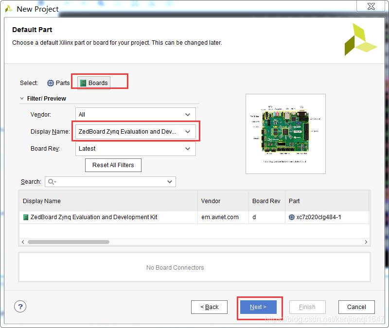
Task: Sort by Display Name column header
Action: (x=108, y=201)
